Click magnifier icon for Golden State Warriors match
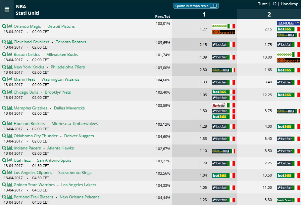301x205 pixels. pyautogui.click(x=4, y=185)
